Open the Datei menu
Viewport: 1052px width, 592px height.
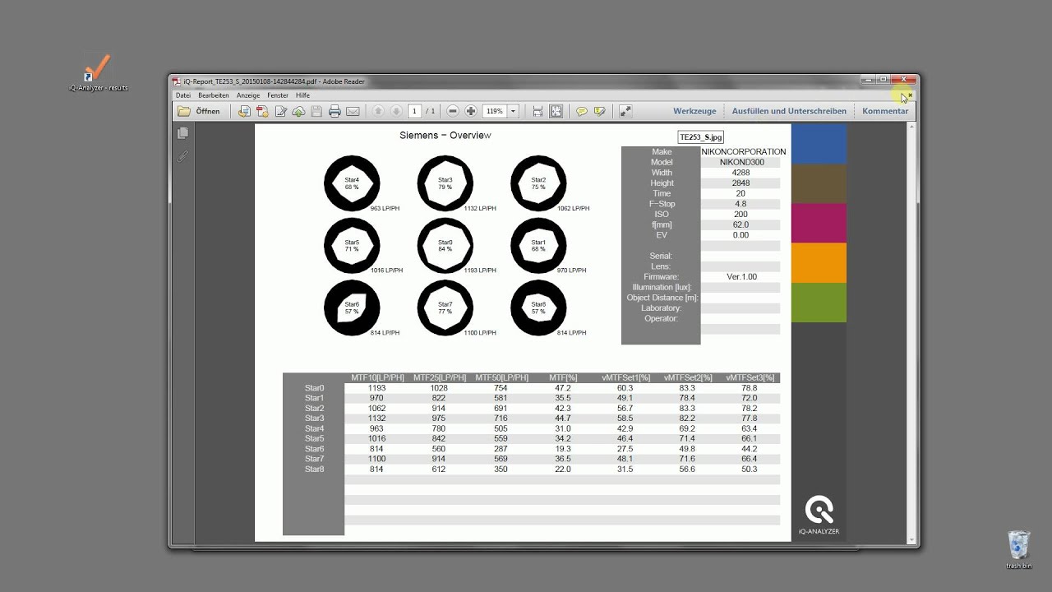pos(183,95)
